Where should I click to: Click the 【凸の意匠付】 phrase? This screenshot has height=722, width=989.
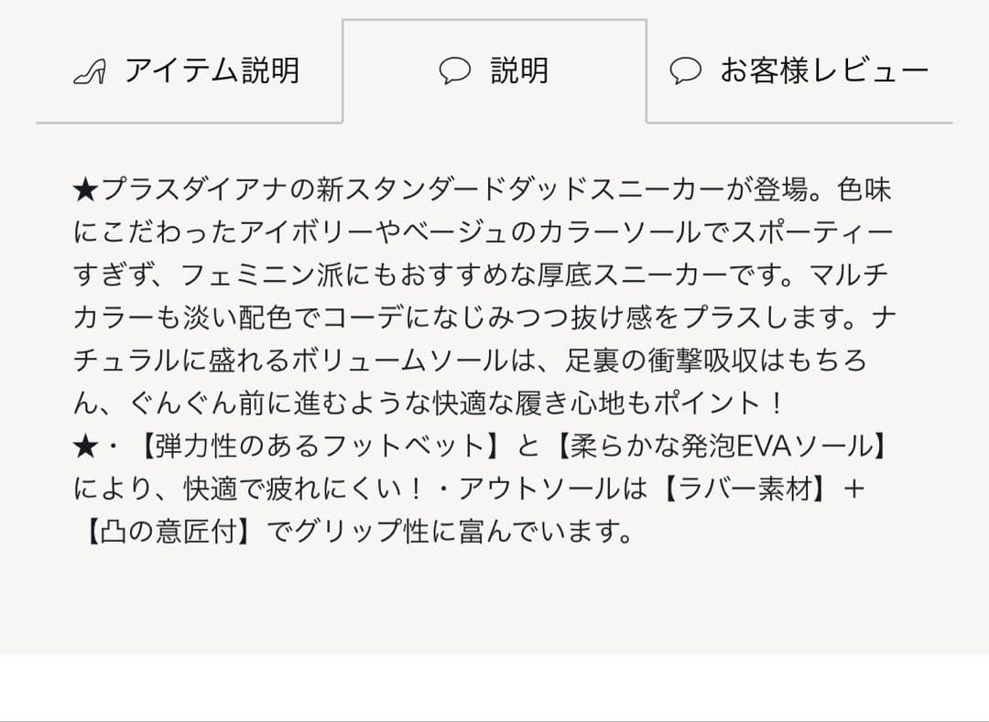click(166, 531)
